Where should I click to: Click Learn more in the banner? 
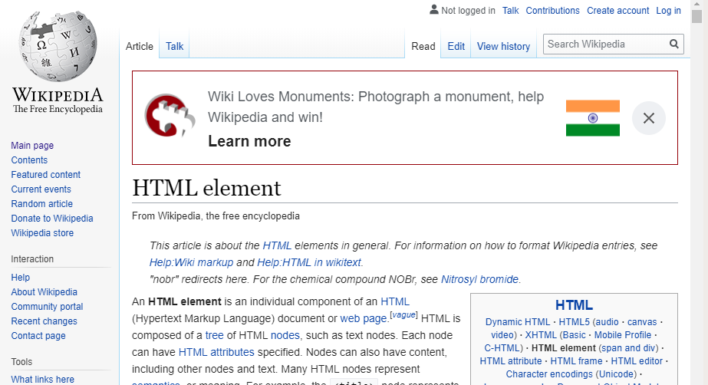[x=249, y=141]
